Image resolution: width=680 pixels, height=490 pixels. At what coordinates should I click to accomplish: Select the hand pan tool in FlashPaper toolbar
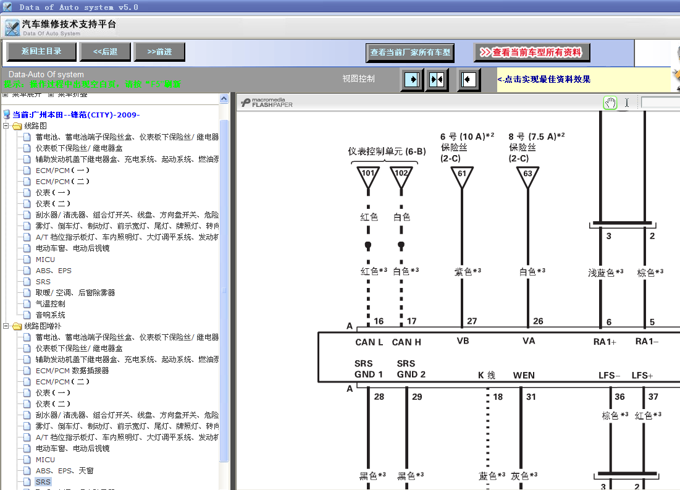tap(610, 103)
